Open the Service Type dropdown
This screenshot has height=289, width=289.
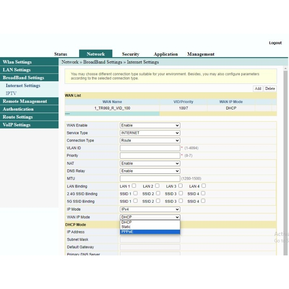[150, 133]
